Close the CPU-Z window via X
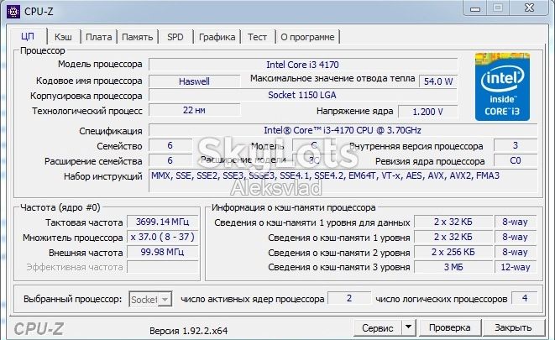The width and height of the screenshot is (555, 340). coord(529,8)
